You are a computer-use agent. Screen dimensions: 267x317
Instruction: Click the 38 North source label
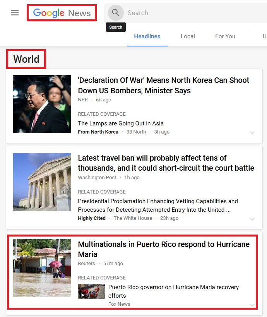tap(136, 132)
